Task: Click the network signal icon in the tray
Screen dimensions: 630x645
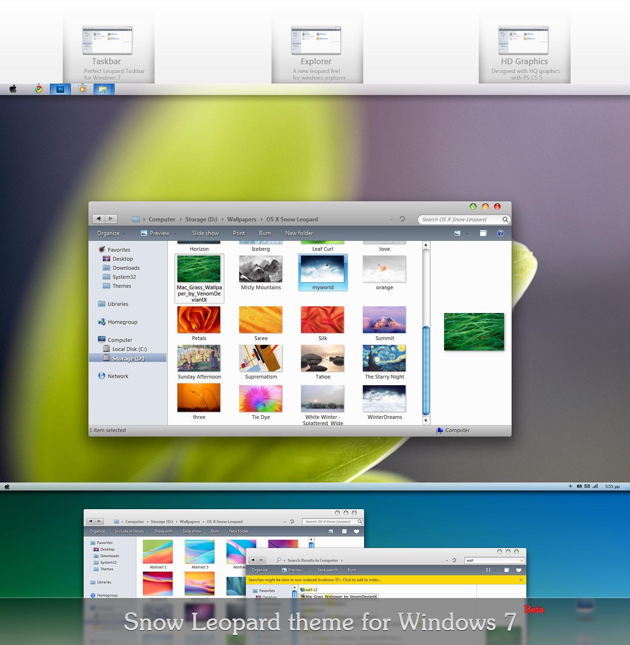Action: [x=595, y=486]
